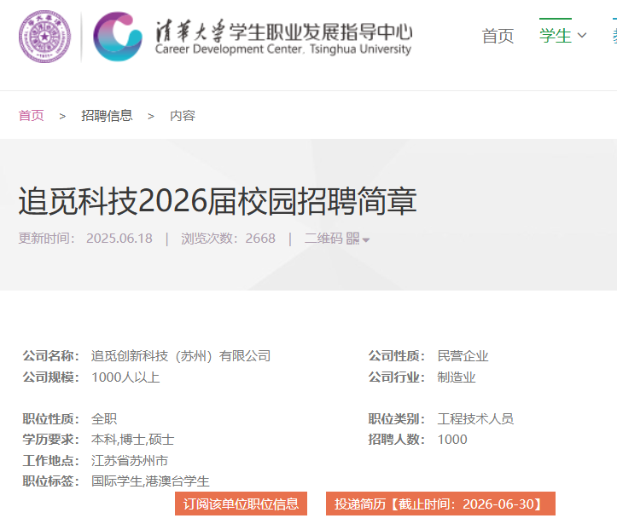
Task: Select the 学生 navigation menu item
Action: tap(556, 36)
